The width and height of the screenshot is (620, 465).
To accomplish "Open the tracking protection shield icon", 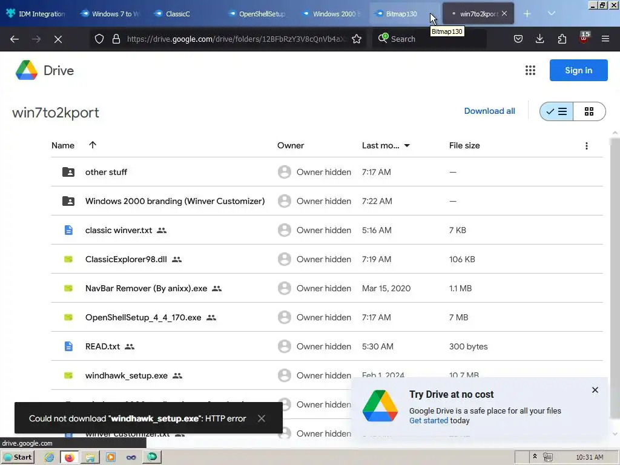I will pos(99,39).
